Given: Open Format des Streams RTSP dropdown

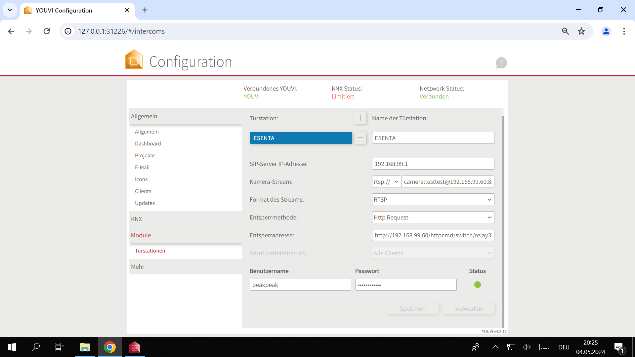Looking at the screenshot, I should tap(433, 199).
